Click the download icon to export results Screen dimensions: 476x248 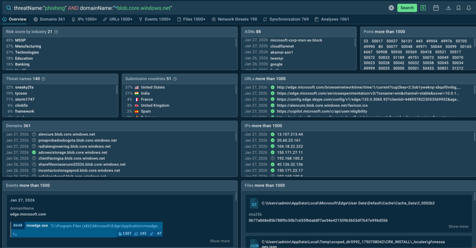tap(448, 8)
